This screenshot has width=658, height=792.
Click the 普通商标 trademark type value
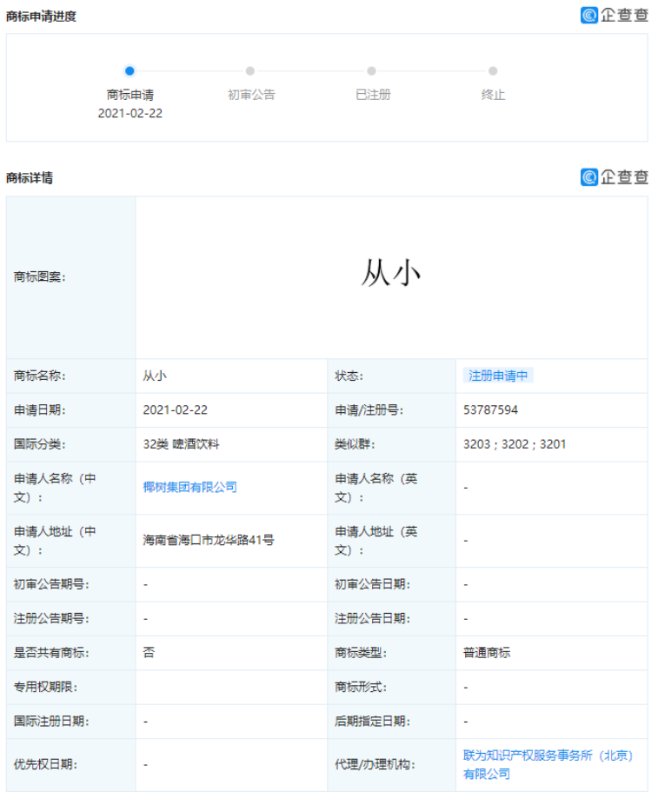tap(487, 652)
